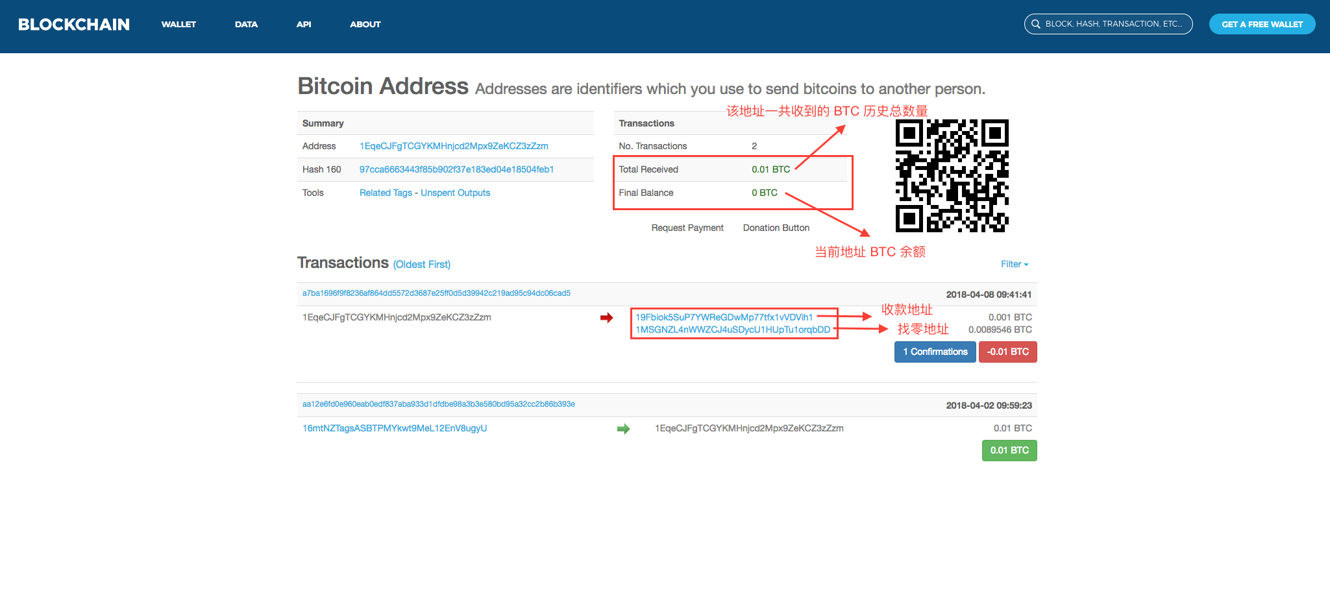This screenshot has width=1330, height=615.
Task: Open Hash 160 value 97cca6663443f85b...
Action: [x=456, y=169]
